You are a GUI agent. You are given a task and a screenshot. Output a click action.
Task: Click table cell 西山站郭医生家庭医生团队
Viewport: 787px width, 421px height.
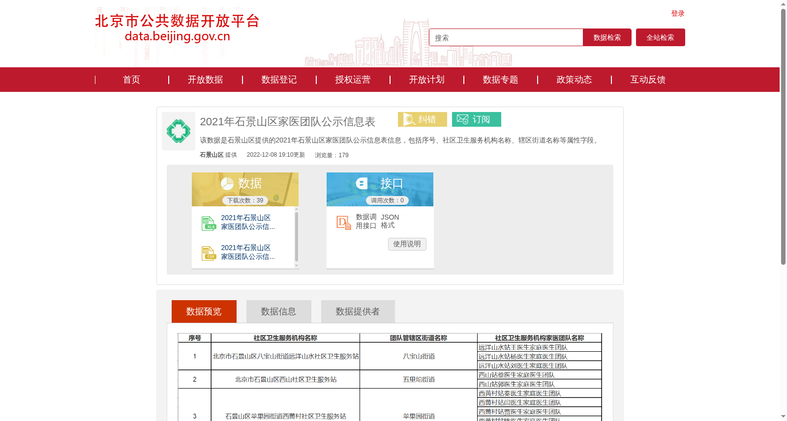[x=540, y=384]
